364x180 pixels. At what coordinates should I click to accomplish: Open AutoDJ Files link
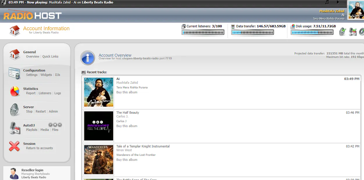pos(55,130)
